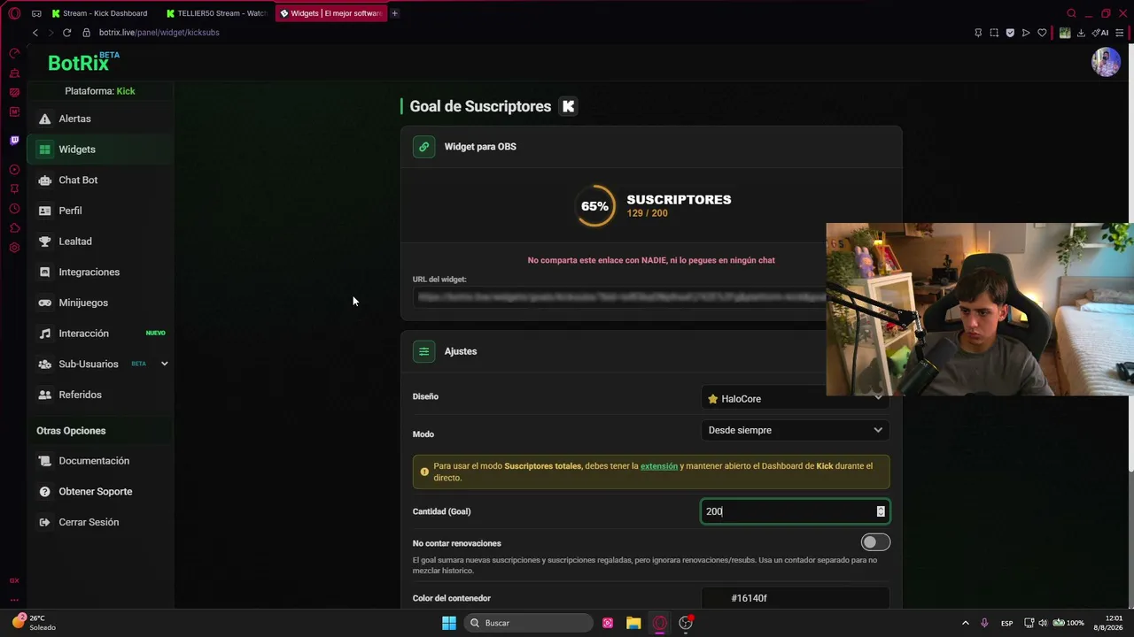The height and width of the screenshot is (637, 1134).
Task: Open the weather widget showing 26°C
Action: 35,622
